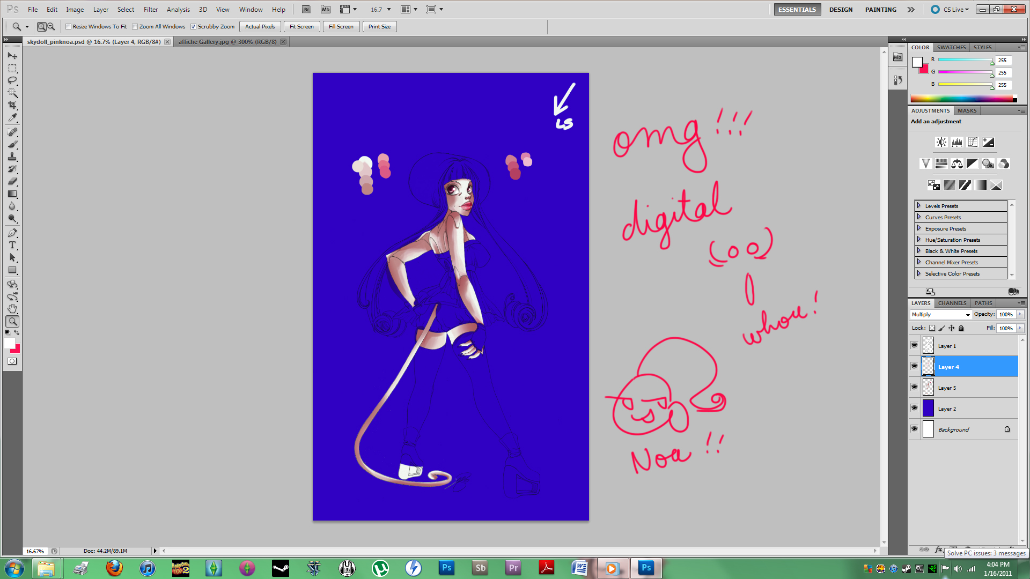Disable Scrubby Zoom checkbox
The height and width of the screenshot is (579, 1030).
pos(193,26)
